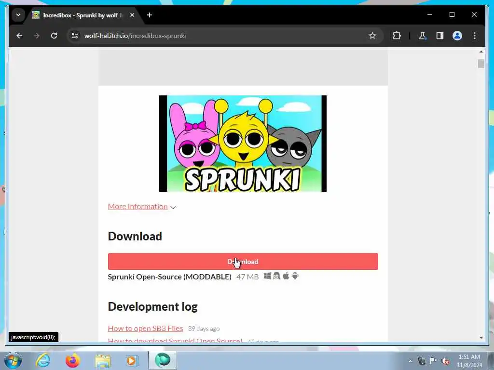Bookmark this page with the star icon

pos(372,36)
